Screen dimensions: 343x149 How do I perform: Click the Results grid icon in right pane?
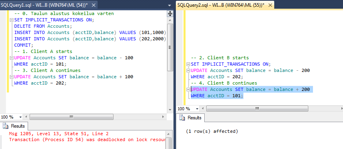(182, 118)
